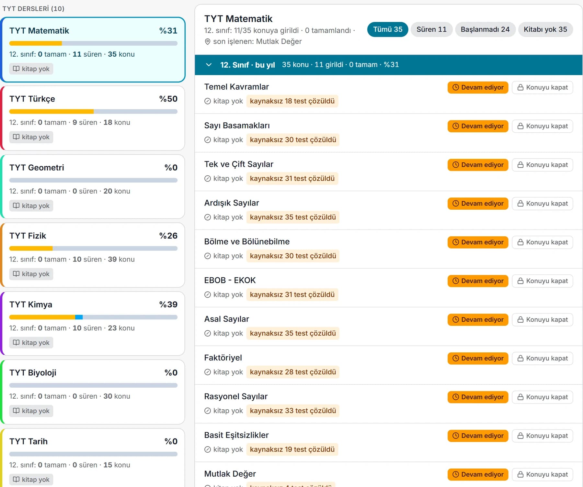Click clock icon on Mutlak Değer status
Viewport: 583px width, 487px height.
pos(456,474)
